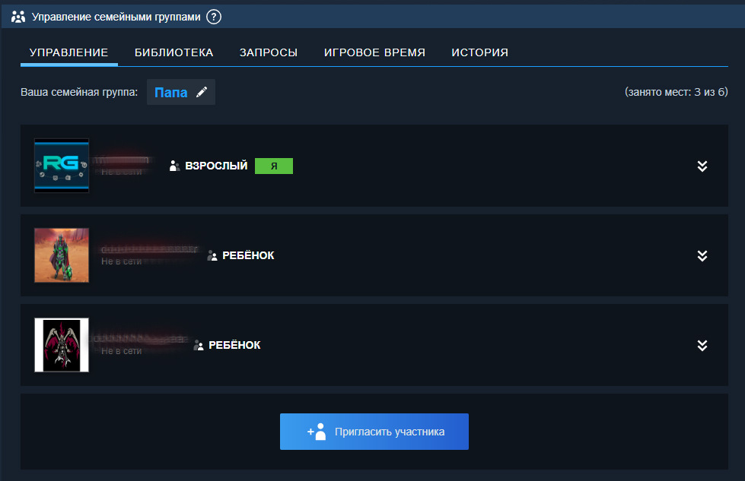Click child role icon for winged-avatar member

199,346
